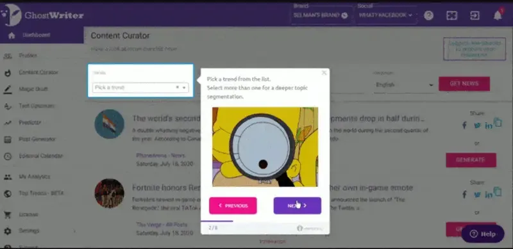This screenshot has height=249, width=513.
Task: Open the notifications bell
Action: click(x=498, y=15)
